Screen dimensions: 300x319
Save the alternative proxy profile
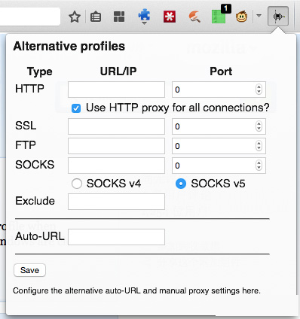coord(29,270)
